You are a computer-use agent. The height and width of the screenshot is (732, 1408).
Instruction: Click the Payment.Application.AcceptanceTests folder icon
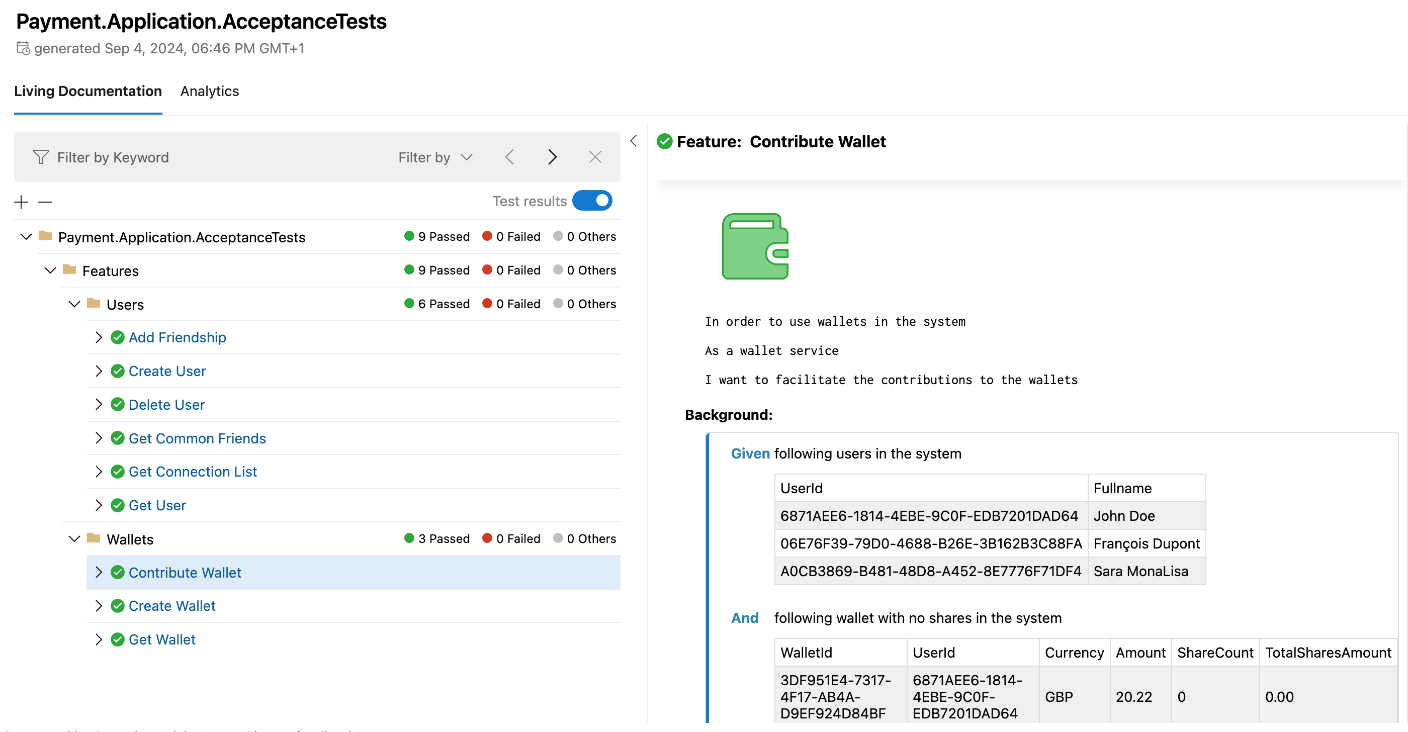point(45,236)
